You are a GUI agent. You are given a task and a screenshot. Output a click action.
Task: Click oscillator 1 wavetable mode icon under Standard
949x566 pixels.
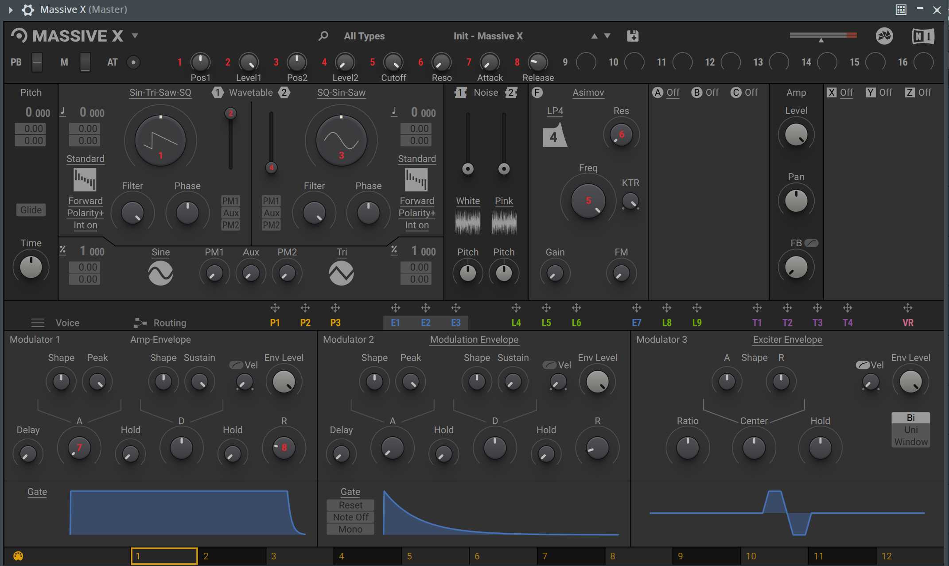(85, 179)
